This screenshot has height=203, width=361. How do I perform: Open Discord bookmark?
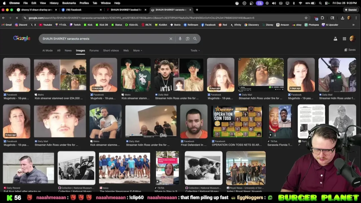coord(21,25)
